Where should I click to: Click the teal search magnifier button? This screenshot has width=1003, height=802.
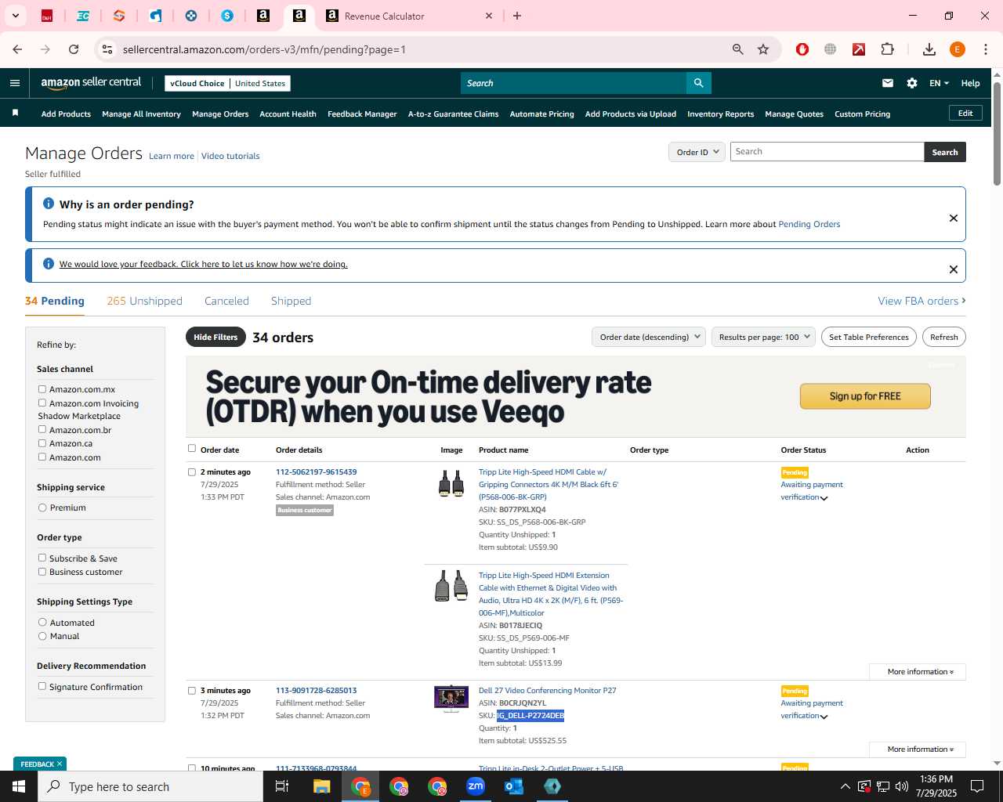698,83
